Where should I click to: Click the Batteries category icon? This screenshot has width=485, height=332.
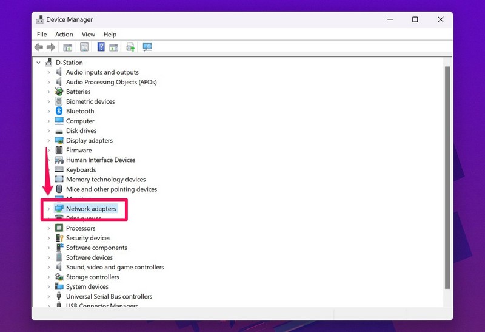pos(59,92)
